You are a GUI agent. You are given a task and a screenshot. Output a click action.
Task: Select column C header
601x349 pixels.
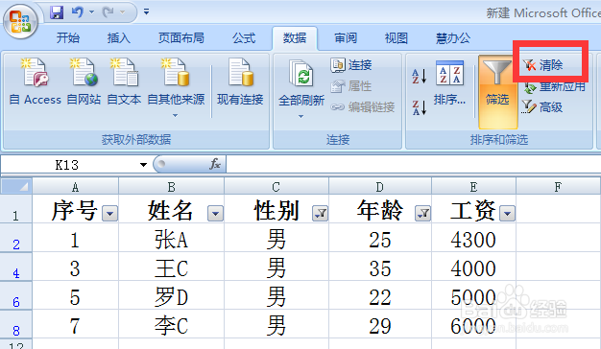[276, 187]
